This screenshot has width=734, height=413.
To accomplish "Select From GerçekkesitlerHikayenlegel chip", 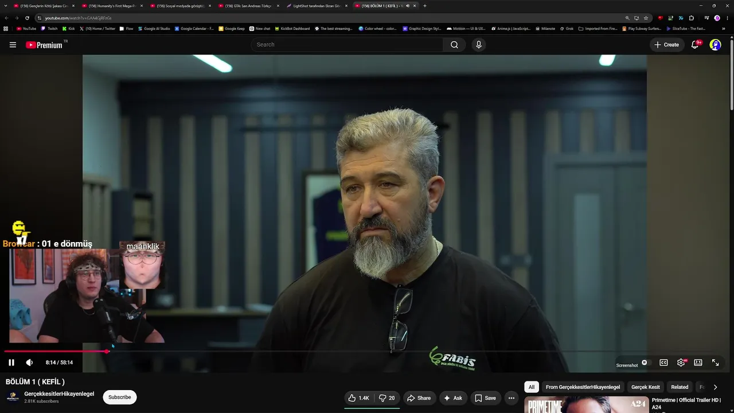I will [x=583, y=387].
